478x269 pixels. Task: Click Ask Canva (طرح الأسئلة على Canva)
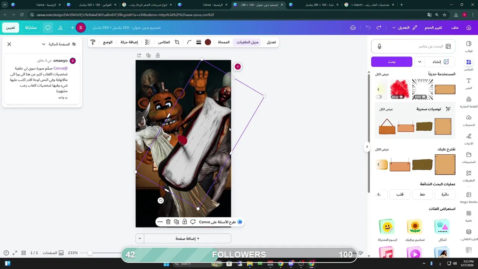(x=221, y=222)
